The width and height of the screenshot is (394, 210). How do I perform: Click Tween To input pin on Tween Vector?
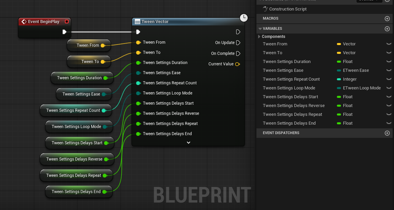[x=138, y=52]
